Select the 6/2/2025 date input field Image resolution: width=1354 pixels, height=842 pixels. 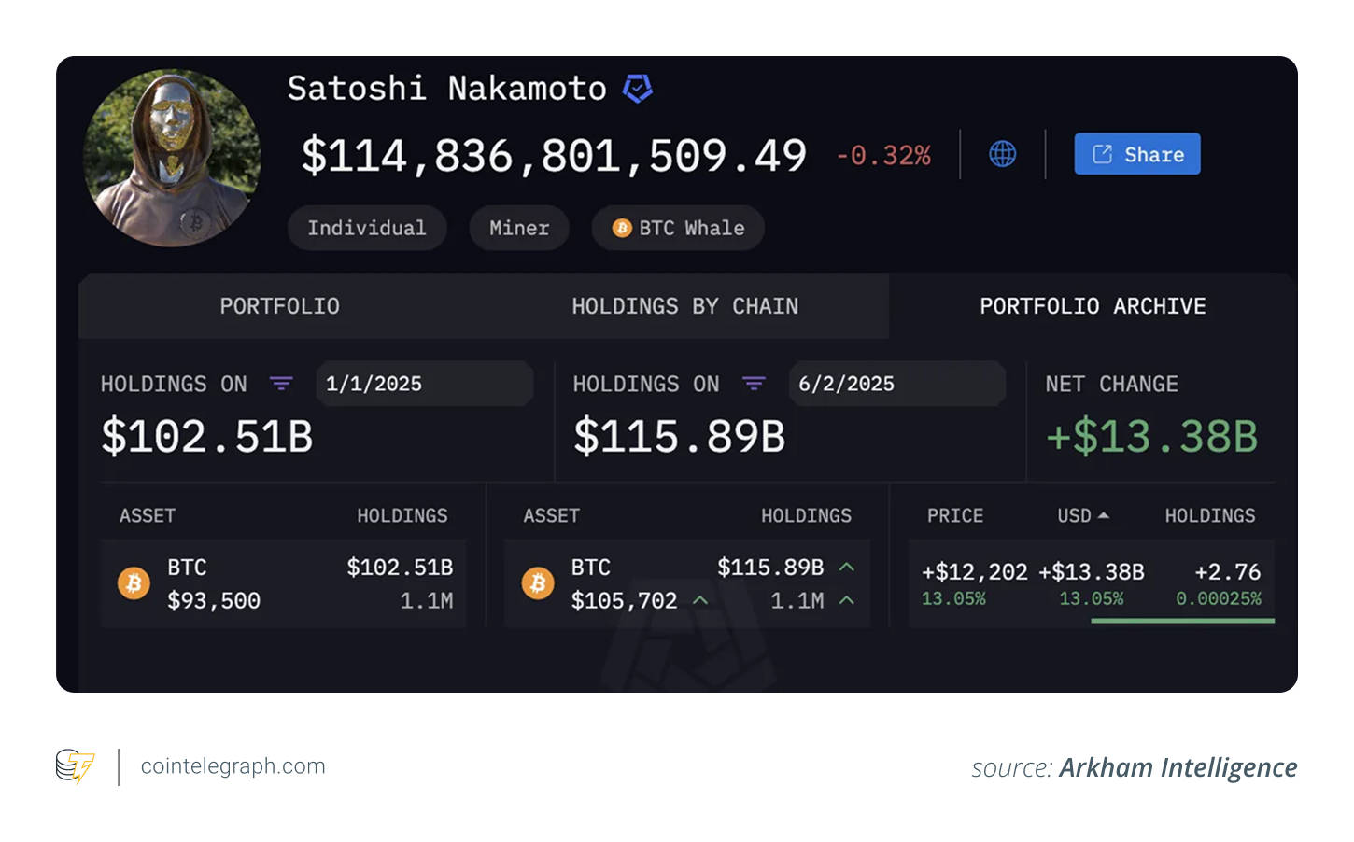(896, 383)
